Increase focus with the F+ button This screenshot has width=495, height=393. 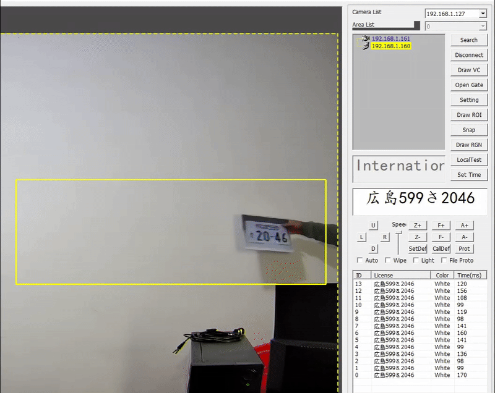click(441, 226)
